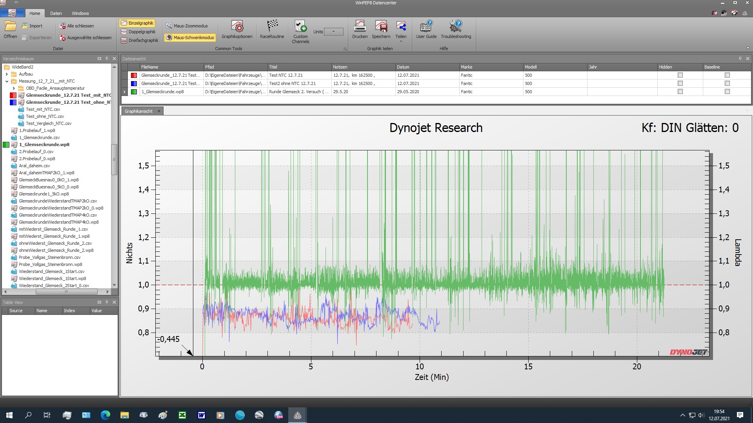The width and height of the screenshot is (753, 423).
Task: Open Excel from Windows taskbar
Action: tap(182, 415)
